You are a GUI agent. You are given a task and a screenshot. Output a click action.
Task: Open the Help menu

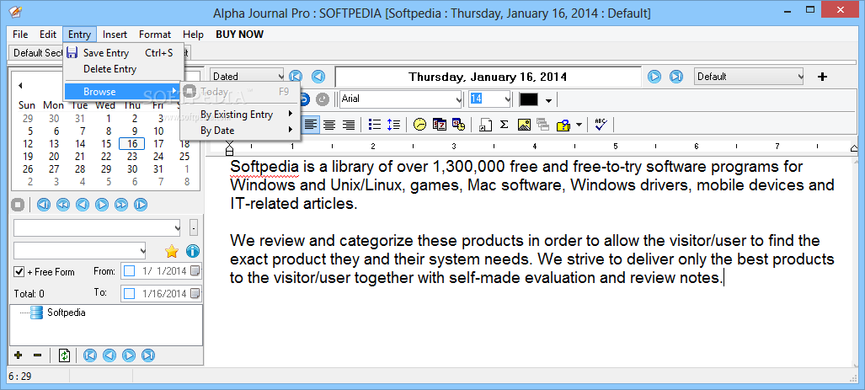coord(193,35)
